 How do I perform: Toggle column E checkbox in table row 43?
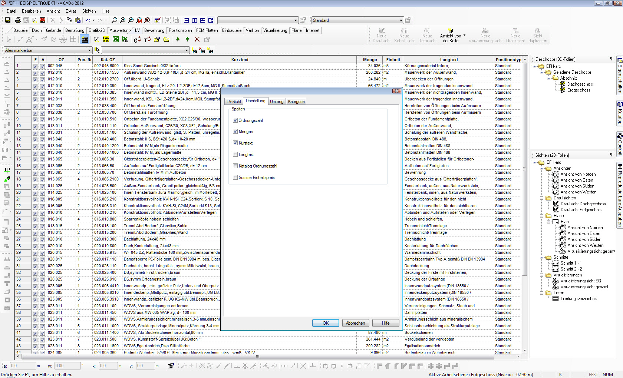[x=35, y=346]
